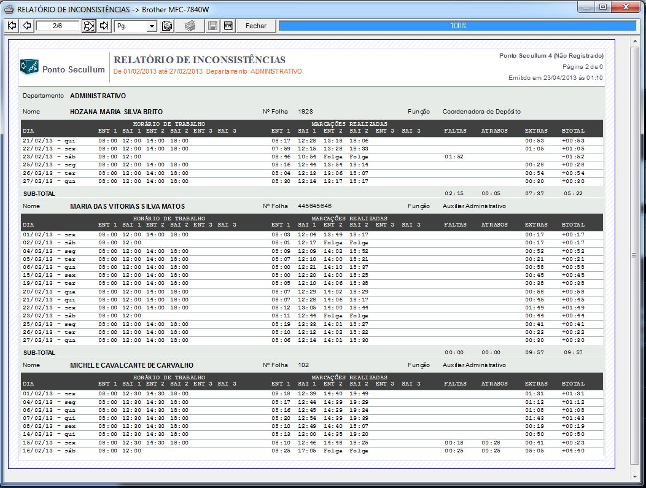Click the Ponto Secullum logo
This screenshot has height=488, width=646.
pos(63,68)
